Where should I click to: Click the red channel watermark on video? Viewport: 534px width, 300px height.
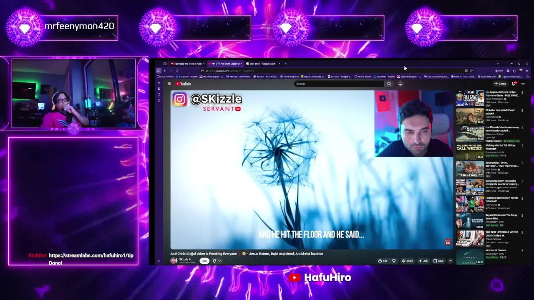pyautogui.click(x=448, y=242)
